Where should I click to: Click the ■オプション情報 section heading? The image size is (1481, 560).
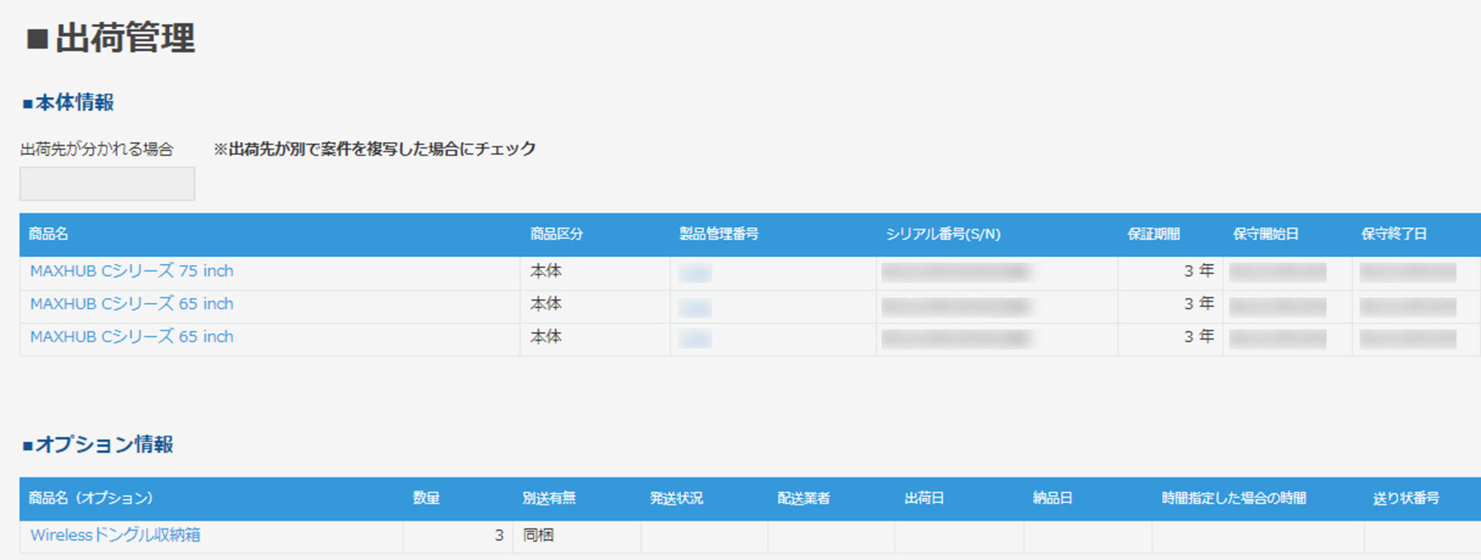tap(98, 444)
